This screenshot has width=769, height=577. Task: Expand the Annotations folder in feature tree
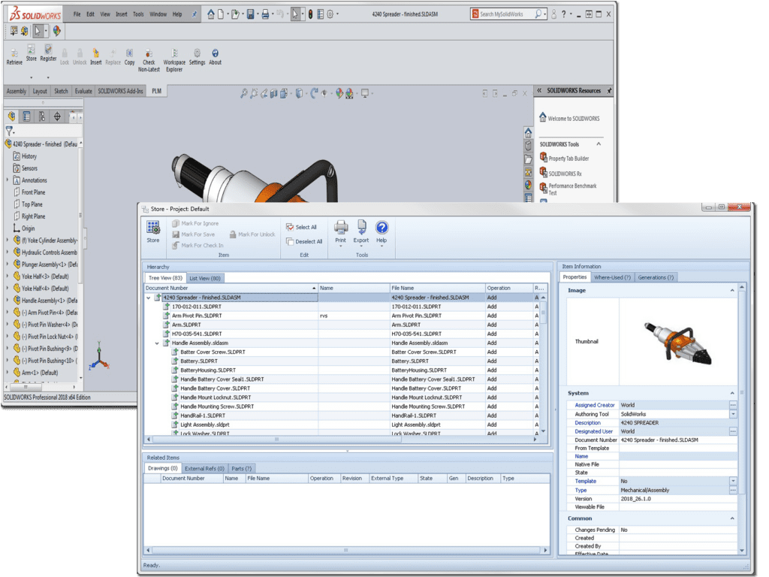pyautogui.click(x=8, y=180)
